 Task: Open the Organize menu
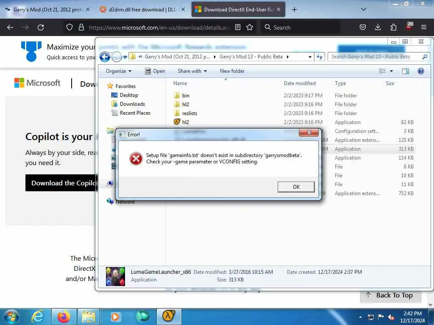pyautogui.click(x=119, y=71)
